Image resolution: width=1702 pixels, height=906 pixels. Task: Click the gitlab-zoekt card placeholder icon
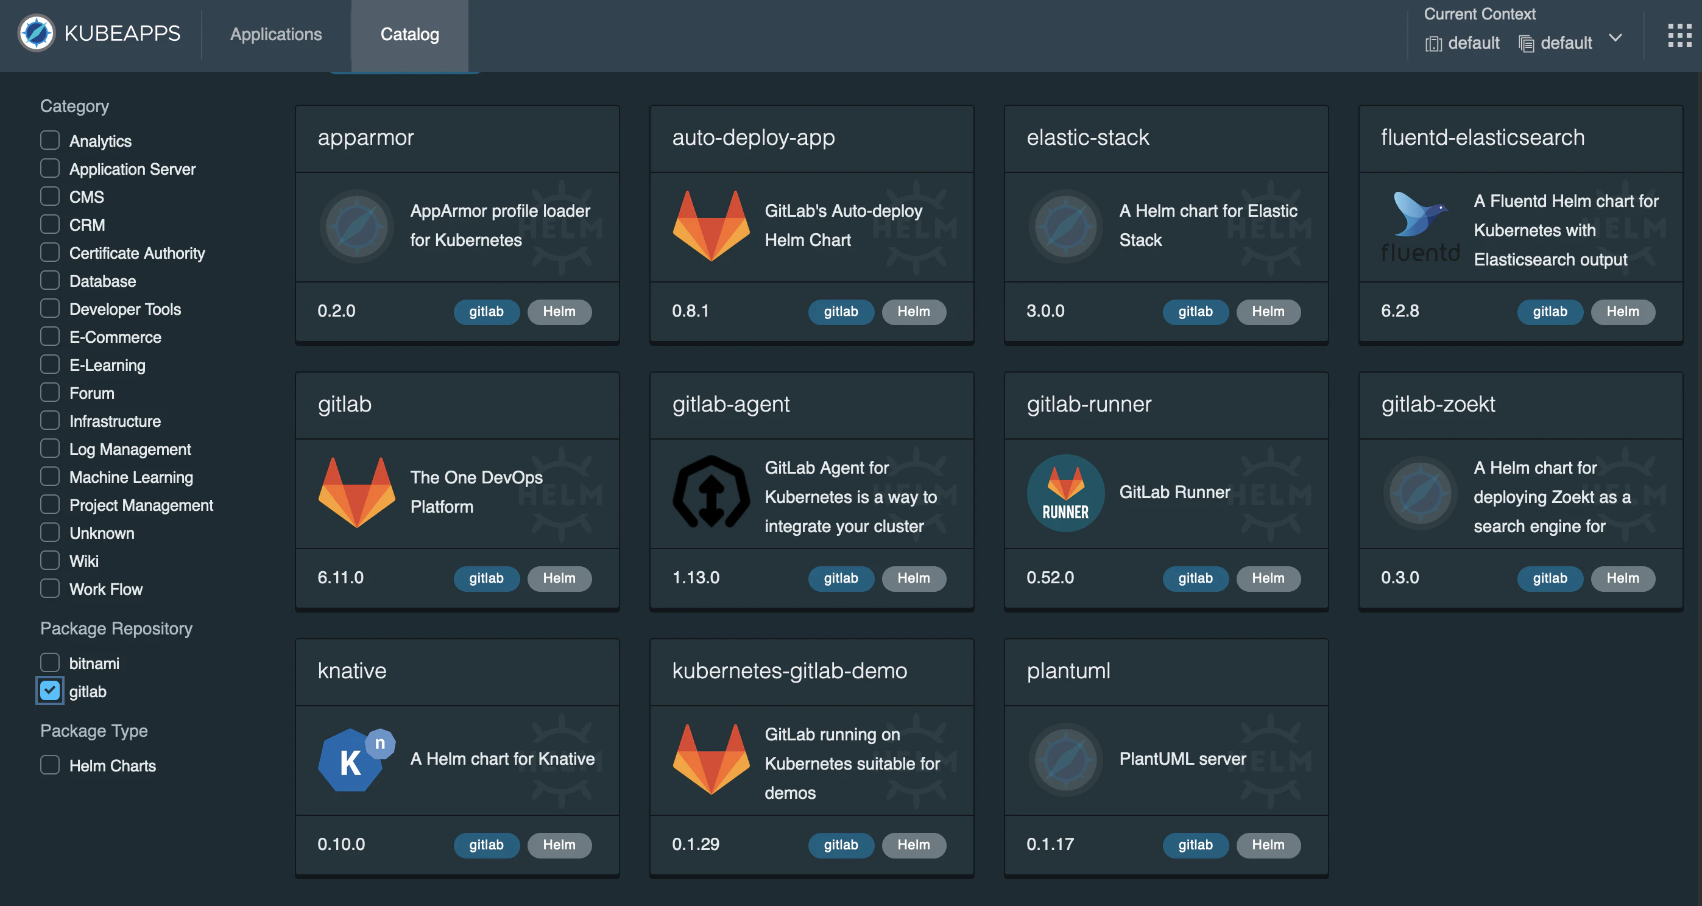(x=1420, y=493)
